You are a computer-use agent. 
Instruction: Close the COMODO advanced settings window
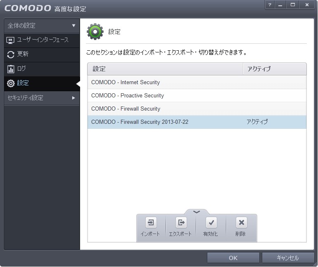[307, 5]
